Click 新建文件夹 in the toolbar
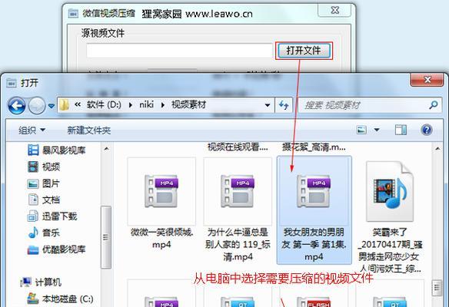 click(89, 130)
